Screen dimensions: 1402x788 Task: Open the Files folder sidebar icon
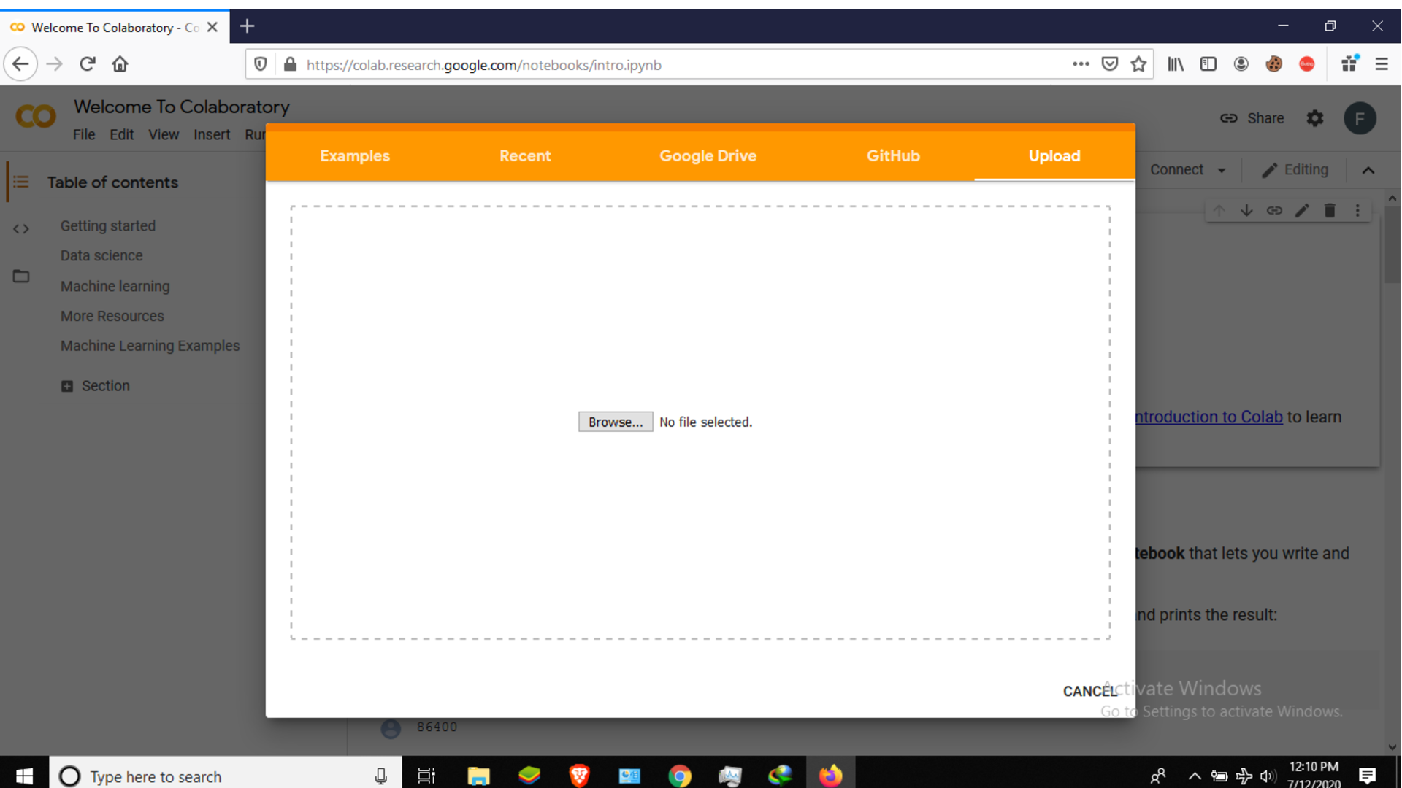click(21, 276)
